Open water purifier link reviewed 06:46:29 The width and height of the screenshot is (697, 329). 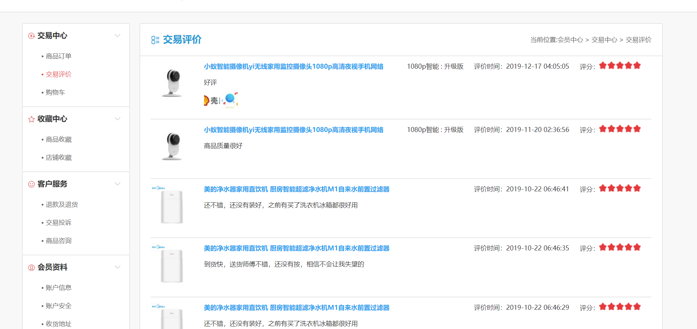[x=297, y=308]
